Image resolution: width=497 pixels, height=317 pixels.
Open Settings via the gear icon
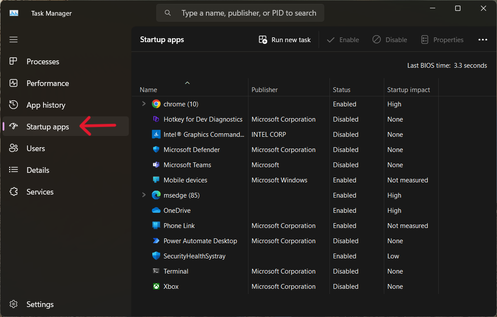pyautogui.click(x=13, y=304)
